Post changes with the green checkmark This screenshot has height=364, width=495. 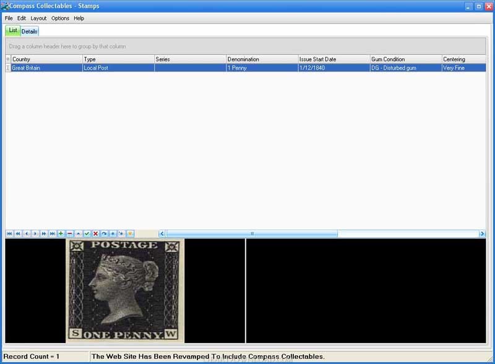pyautogui.click(x=87, y=234)
